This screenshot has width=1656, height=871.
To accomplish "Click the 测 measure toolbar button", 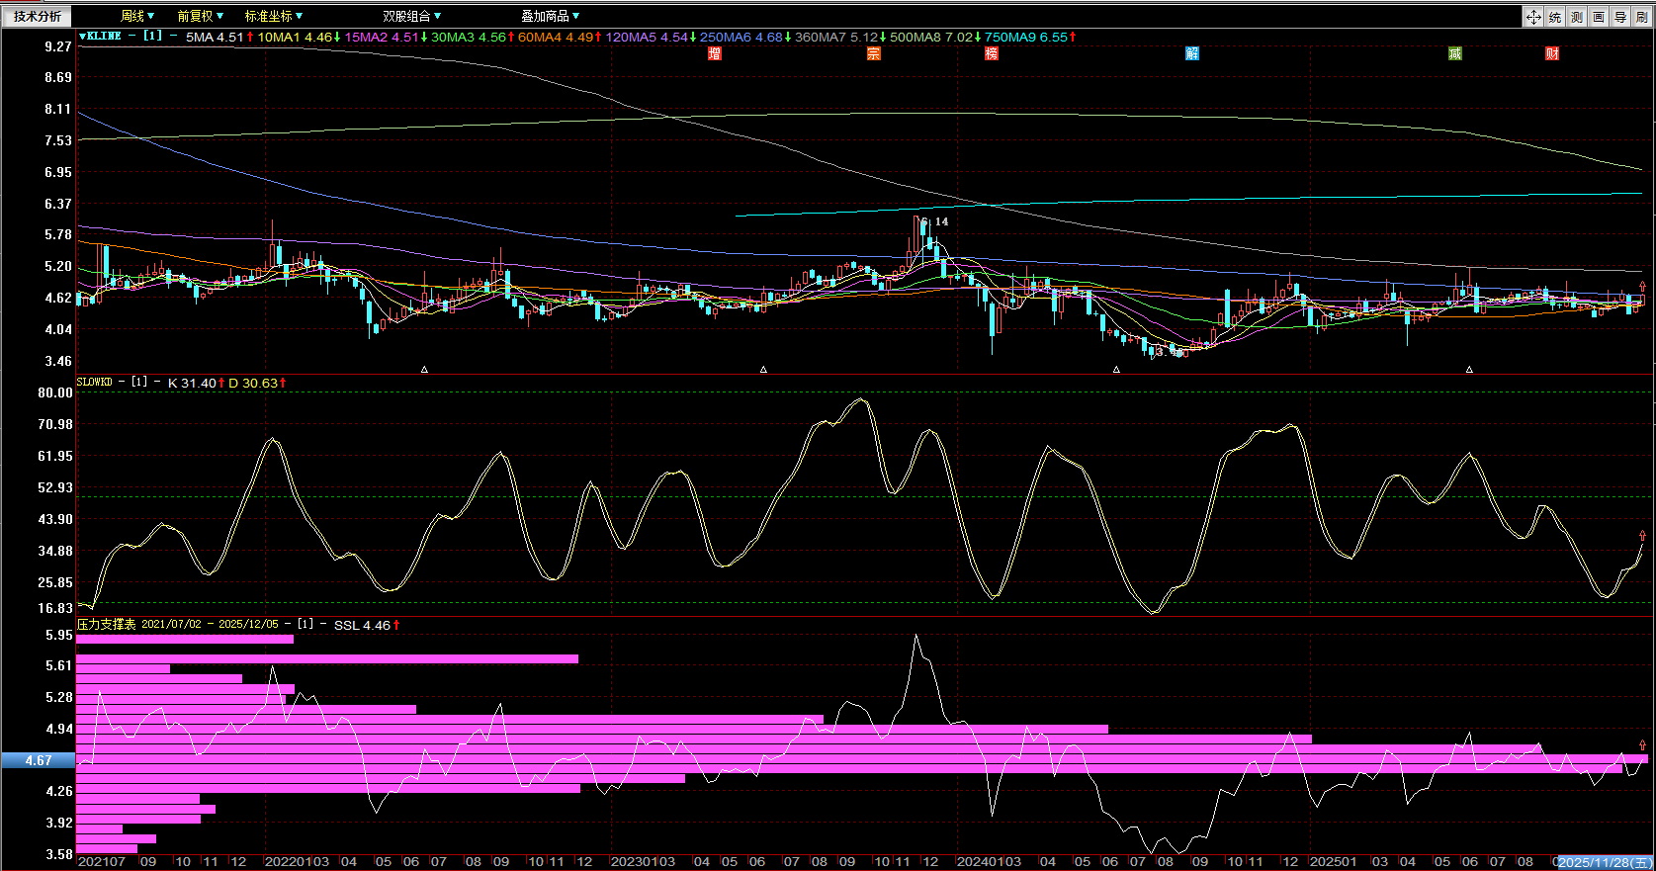I will pyautogui.click(x=1577, y=17).
